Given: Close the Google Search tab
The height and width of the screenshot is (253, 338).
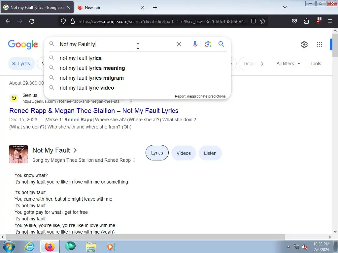Looking at the screenshot, I should tap(68, 7).
